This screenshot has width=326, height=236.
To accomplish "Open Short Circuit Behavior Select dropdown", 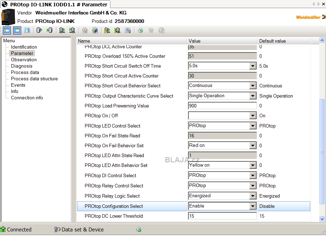I will 253,86.
